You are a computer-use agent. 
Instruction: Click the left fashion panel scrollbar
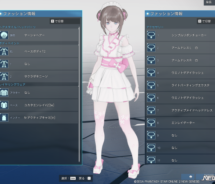point(79,95)
